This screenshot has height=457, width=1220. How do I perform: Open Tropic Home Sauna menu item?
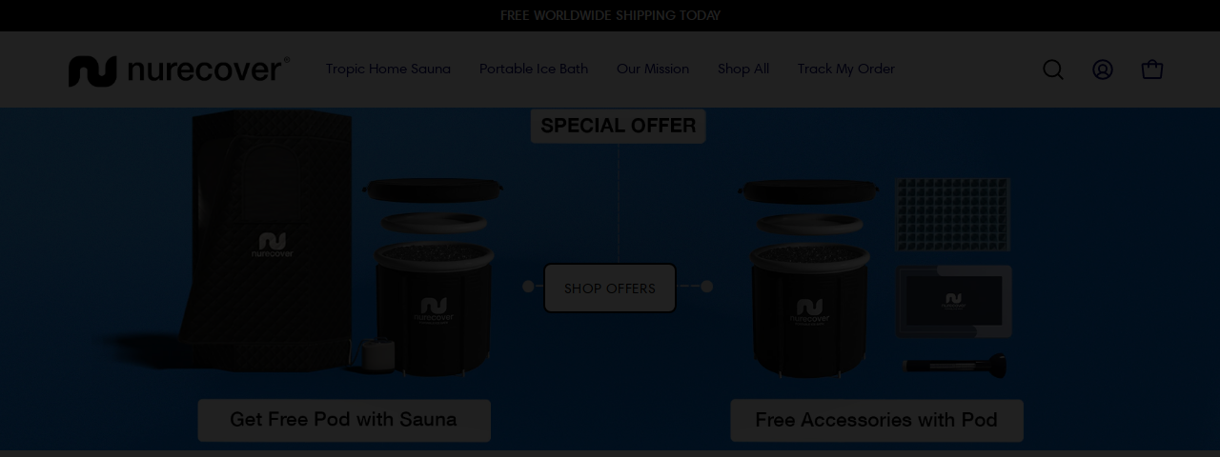(388, 69)
